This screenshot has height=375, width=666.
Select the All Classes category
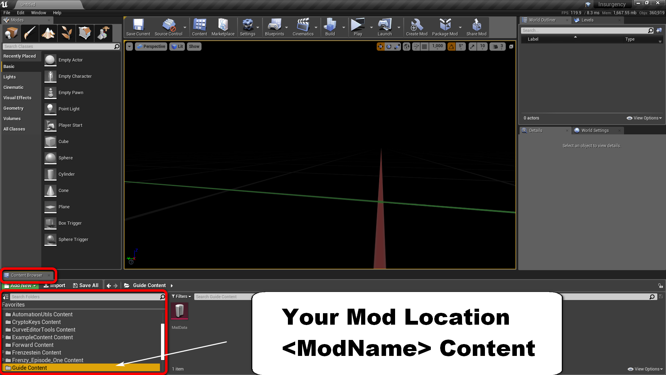21,129
